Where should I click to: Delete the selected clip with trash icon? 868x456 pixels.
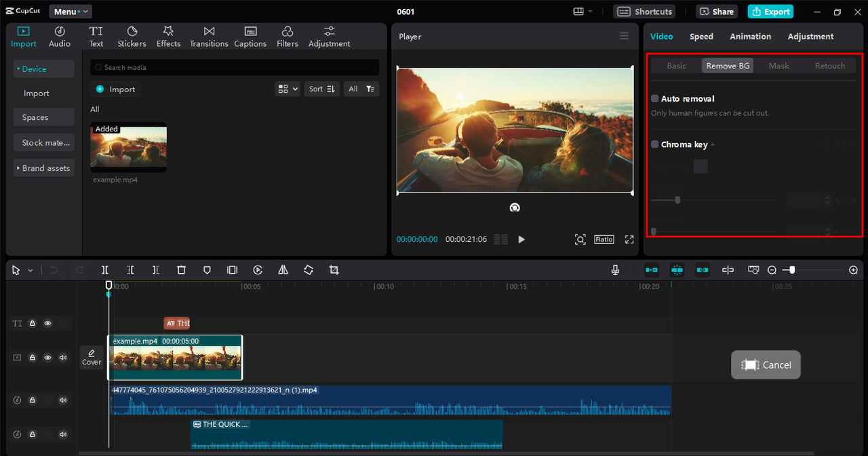[181, 270]
